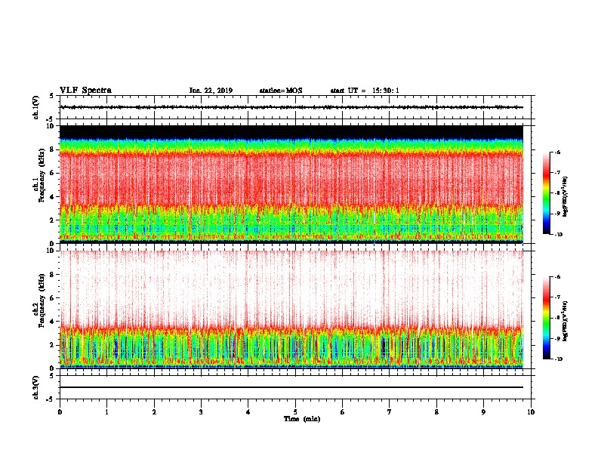The height and width of the screenshot is (462, 598).
Task: Click the ch.1 spectrogram color scale bar
Action: click(x=546, y=193)
